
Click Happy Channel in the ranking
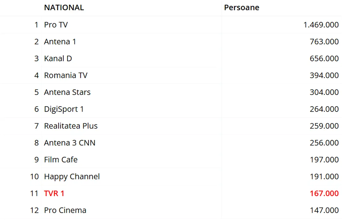(72, 177)
